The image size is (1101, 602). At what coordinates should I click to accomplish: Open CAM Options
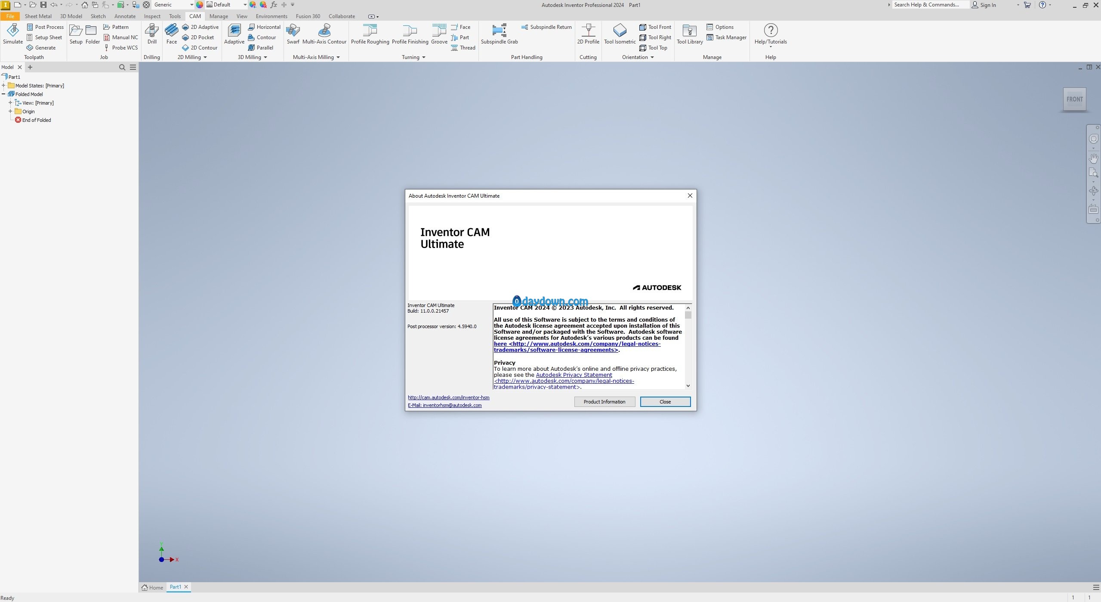click(720, 27)
